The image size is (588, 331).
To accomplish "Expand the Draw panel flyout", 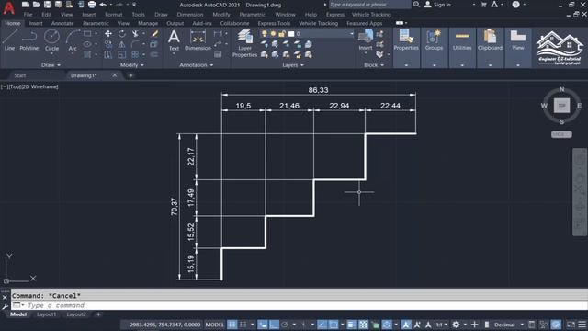I will (51, 65).
